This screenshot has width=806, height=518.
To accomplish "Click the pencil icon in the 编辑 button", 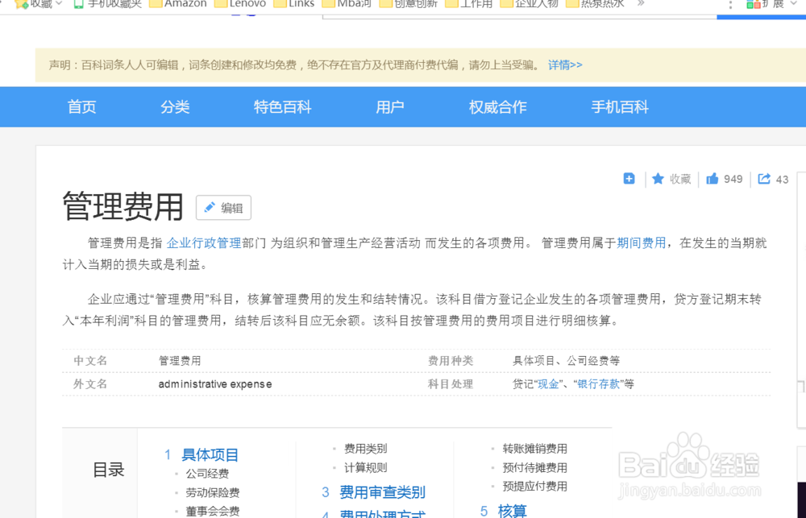I will point(211,208).
